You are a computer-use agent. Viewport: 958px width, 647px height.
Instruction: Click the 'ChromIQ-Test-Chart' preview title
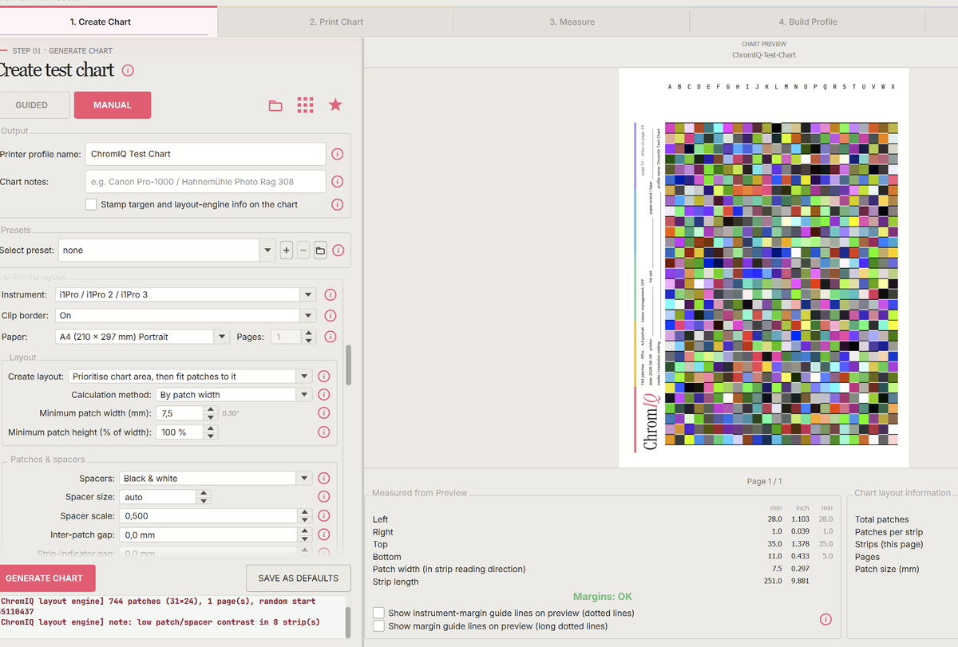click(x=764, y=55)
